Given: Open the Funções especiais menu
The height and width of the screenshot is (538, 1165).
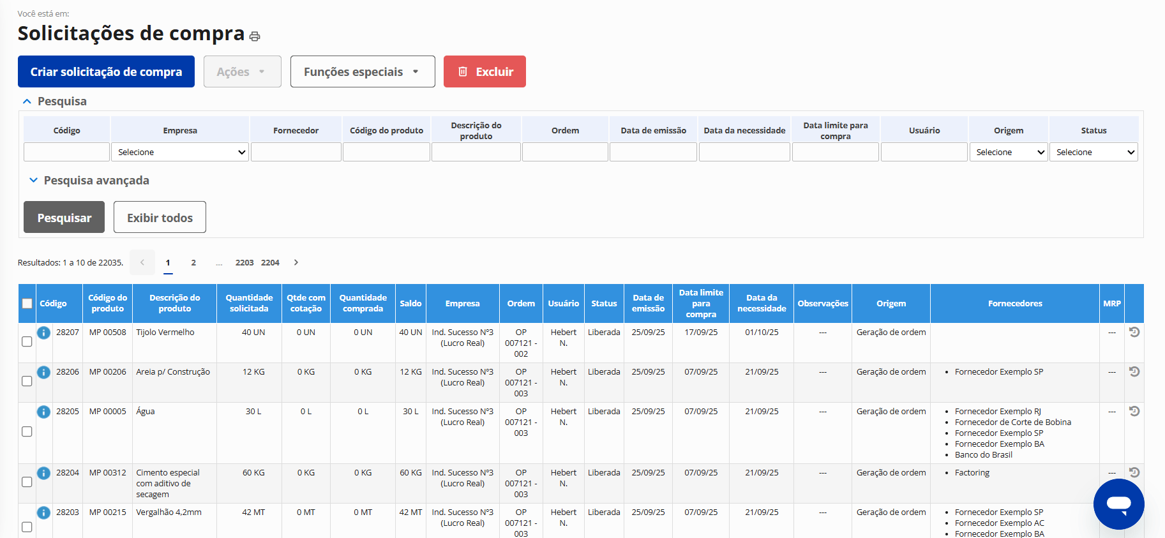Looking at the screenshot, I should pyautogui.click(x=362, y=71).
